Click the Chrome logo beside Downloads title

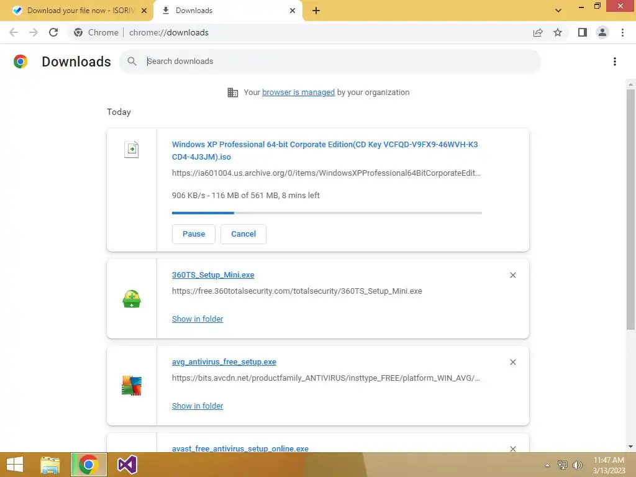(x=20, y=61)
